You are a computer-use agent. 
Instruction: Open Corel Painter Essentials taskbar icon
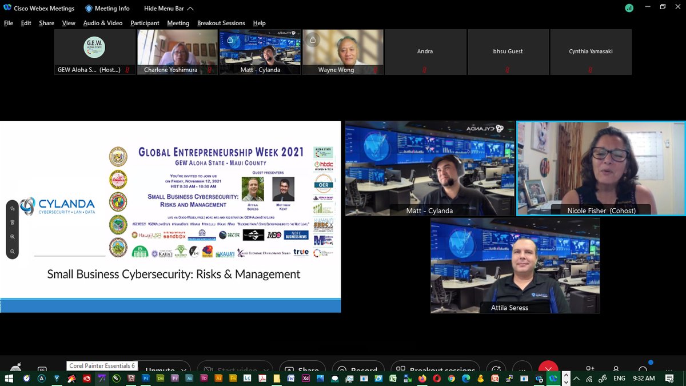(x=102, y=379)
